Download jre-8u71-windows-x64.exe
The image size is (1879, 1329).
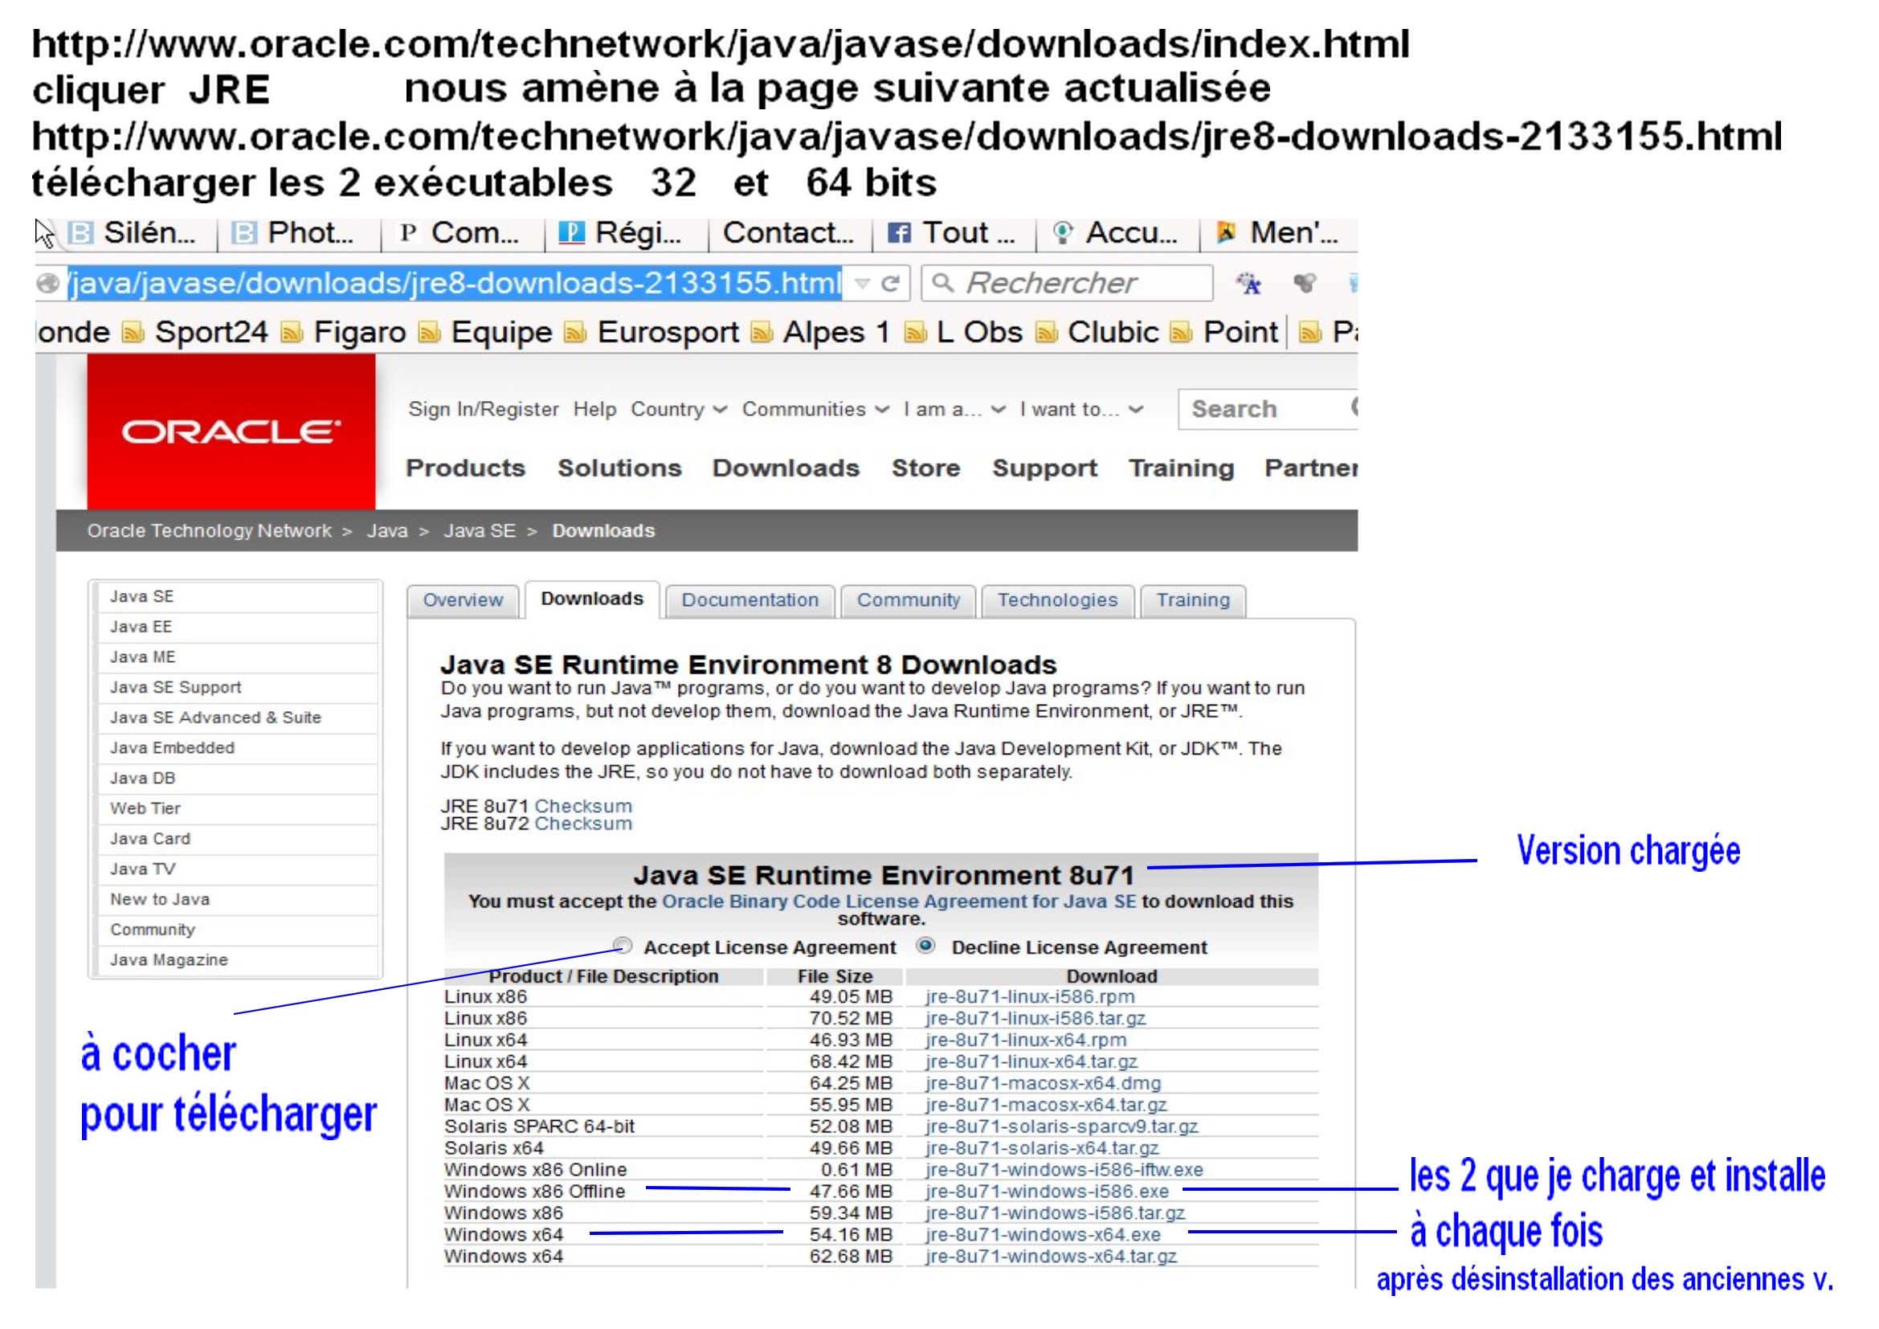coord(1044,1235)
